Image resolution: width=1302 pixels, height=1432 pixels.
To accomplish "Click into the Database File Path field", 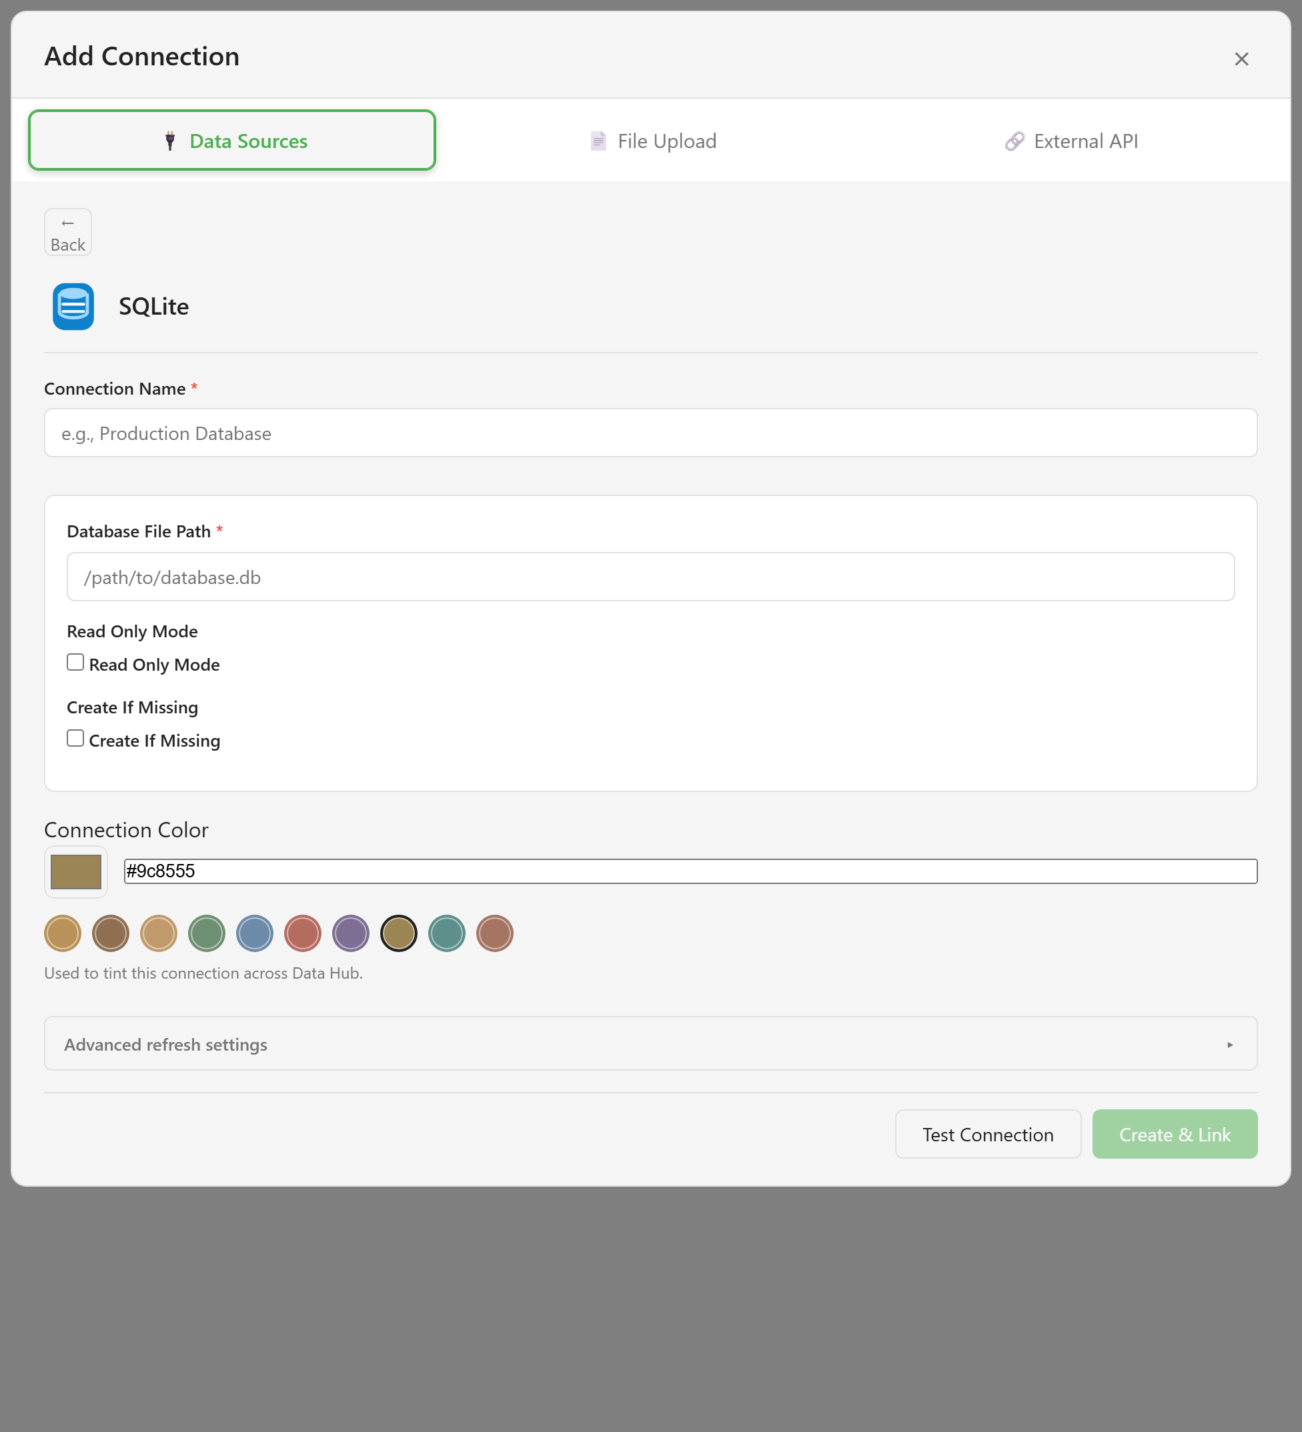I will click(x=650, y=577).
